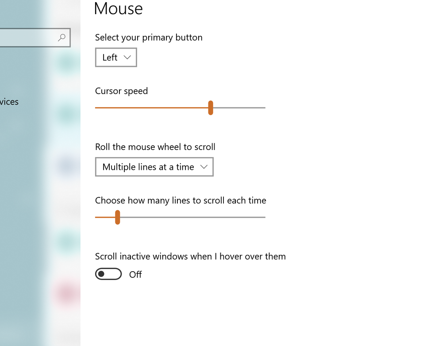Click the chevron arrow in the Left dropdown
This screenshot has width=442, height=346.
click(127, 58)
